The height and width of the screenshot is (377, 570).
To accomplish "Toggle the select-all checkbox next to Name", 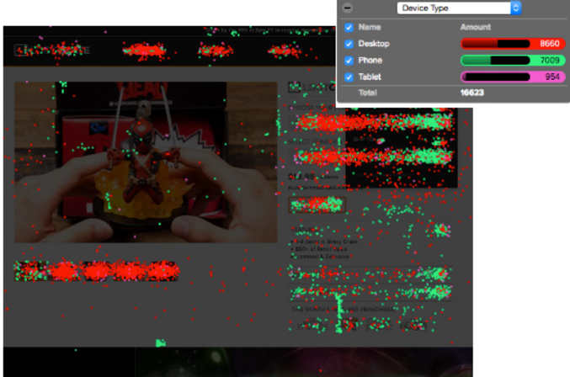I will click(x=349, y=28).
